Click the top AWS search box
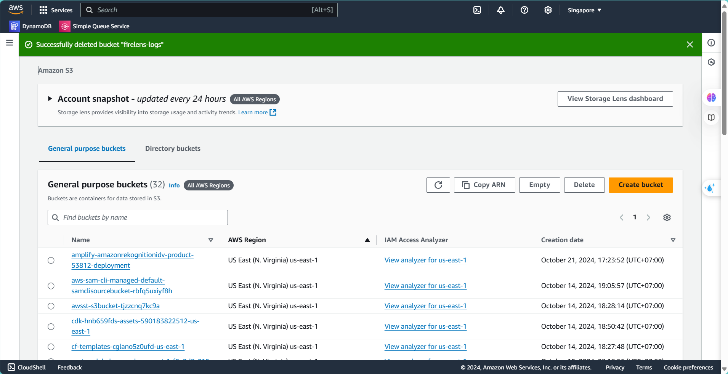Image resolution: width=728 pixels, height=374 pixels. point(209,10)
